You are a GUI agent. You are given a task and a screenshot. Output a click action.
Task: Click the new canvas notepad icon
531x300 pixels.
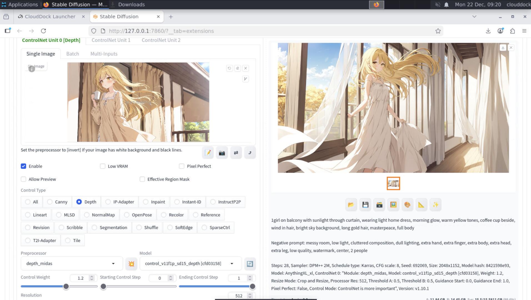coord(208,153)
